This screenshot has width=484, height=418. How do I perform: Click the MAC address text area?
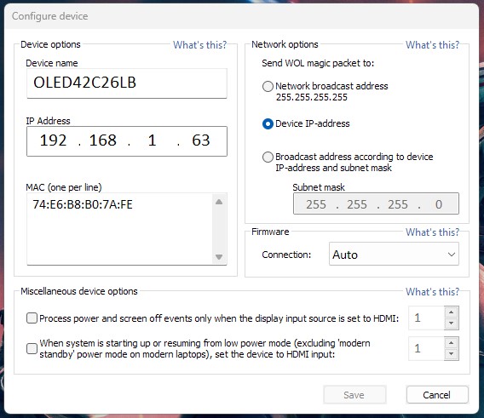pos(120,229)
